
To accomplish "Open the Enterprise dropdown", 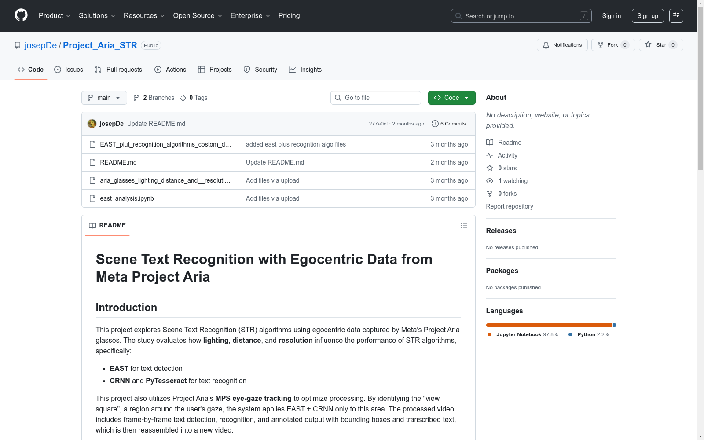I will tap(250, 16).
